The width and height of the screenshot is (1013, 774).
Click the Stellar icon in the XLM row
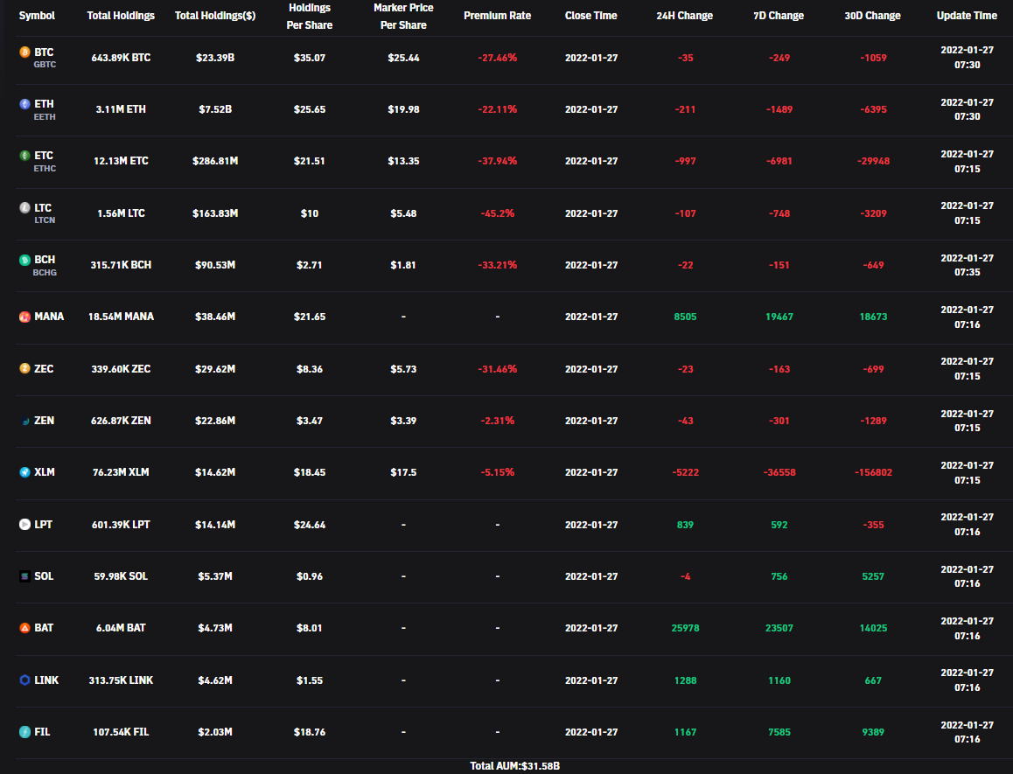tap(24, 472)
